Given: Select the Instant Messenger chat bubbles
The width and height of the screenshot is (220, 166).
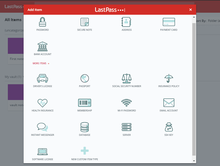Looking at the screenshot, I should (x=43, y=127).
